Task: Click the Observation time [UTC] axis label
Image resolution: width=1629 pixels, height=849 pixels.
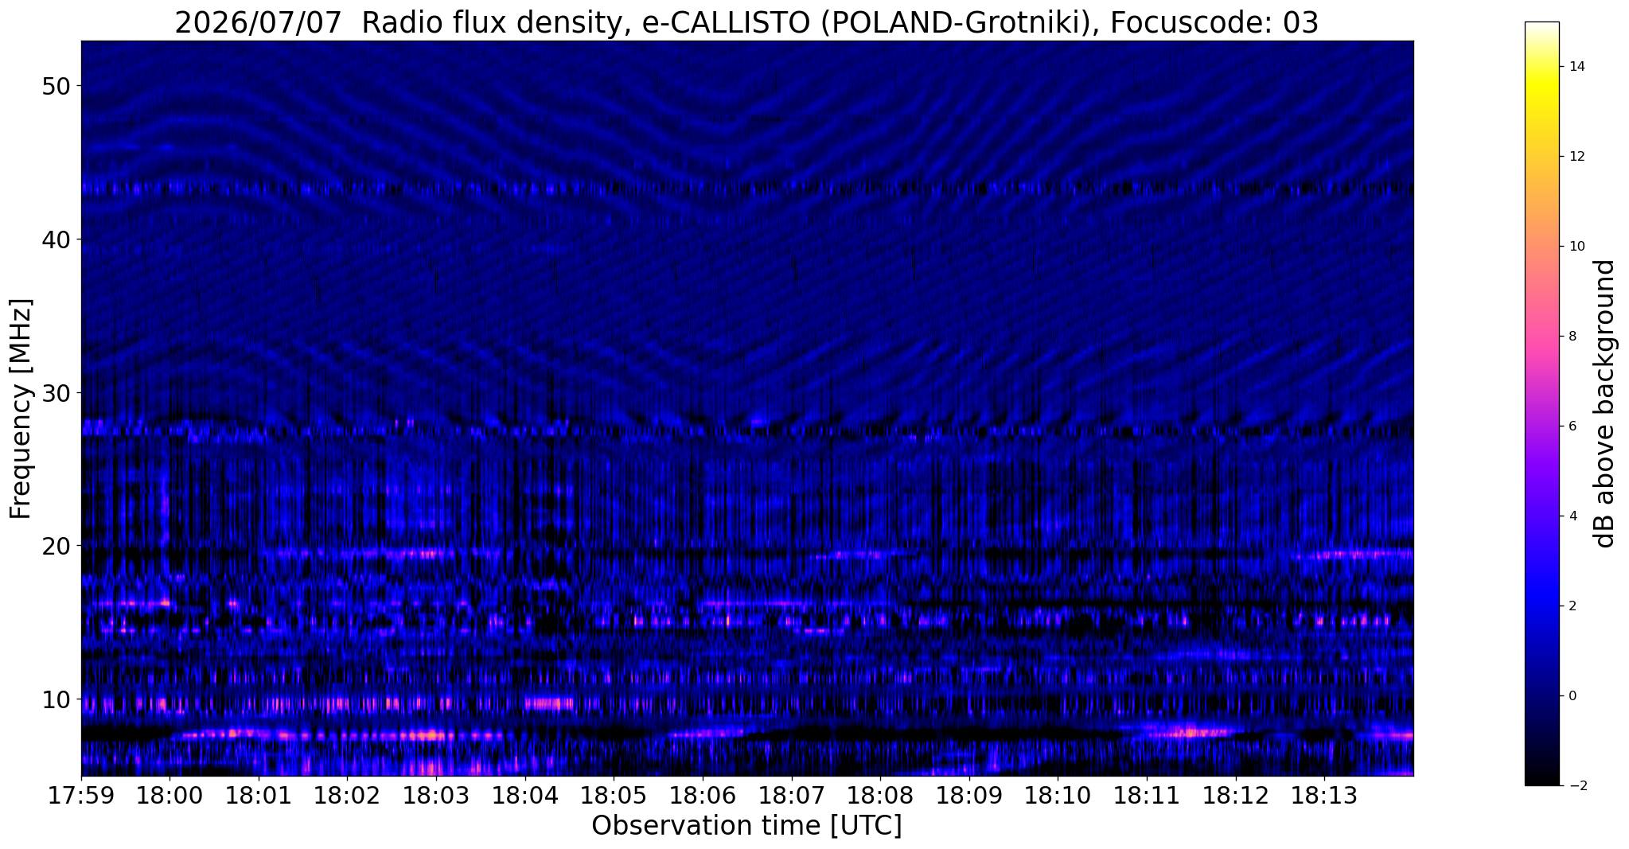Action: pyautogui.click(x=746, y=826)
